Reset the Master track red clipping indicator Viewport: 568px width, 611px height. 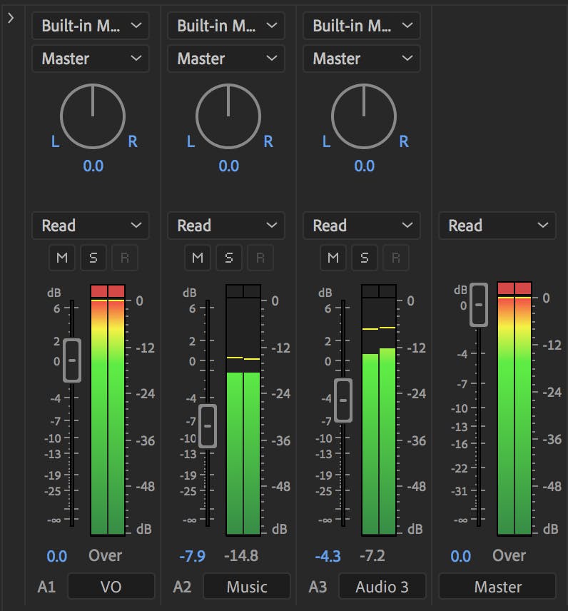514,288
